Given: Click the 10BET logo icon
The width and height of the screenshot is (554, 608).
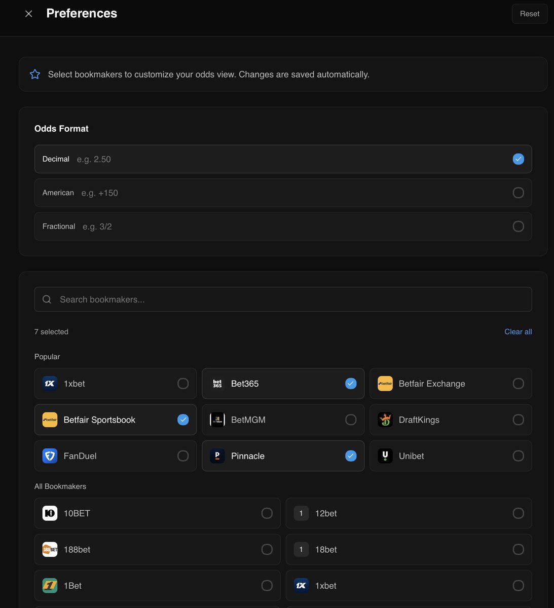Looking at the screenshot, I should point(50,513).
